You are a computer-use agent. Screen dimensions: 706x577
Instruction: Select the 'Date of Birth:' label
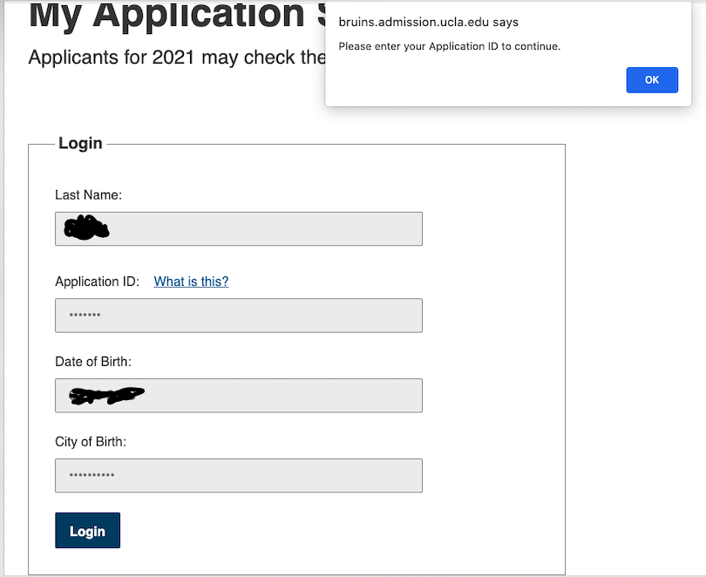coord(93,362)
